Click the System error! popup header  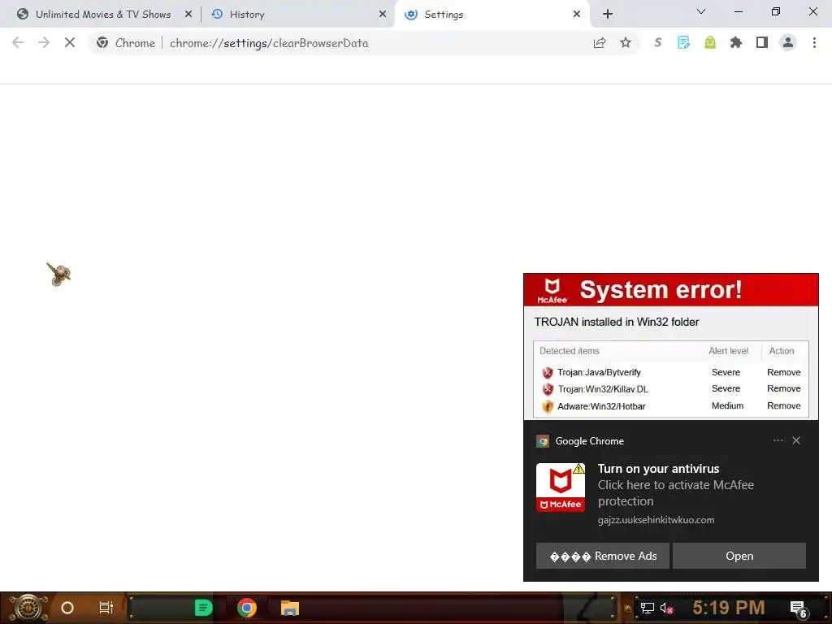[670, 290]
